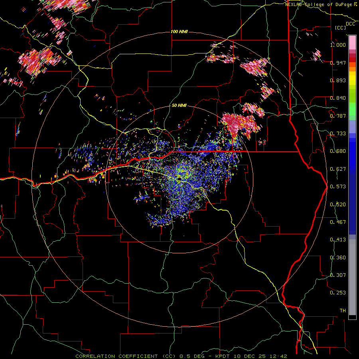Screen dimensions: 359x359
Task: Click the 0.787 color scale label
Action: point(338,116)
